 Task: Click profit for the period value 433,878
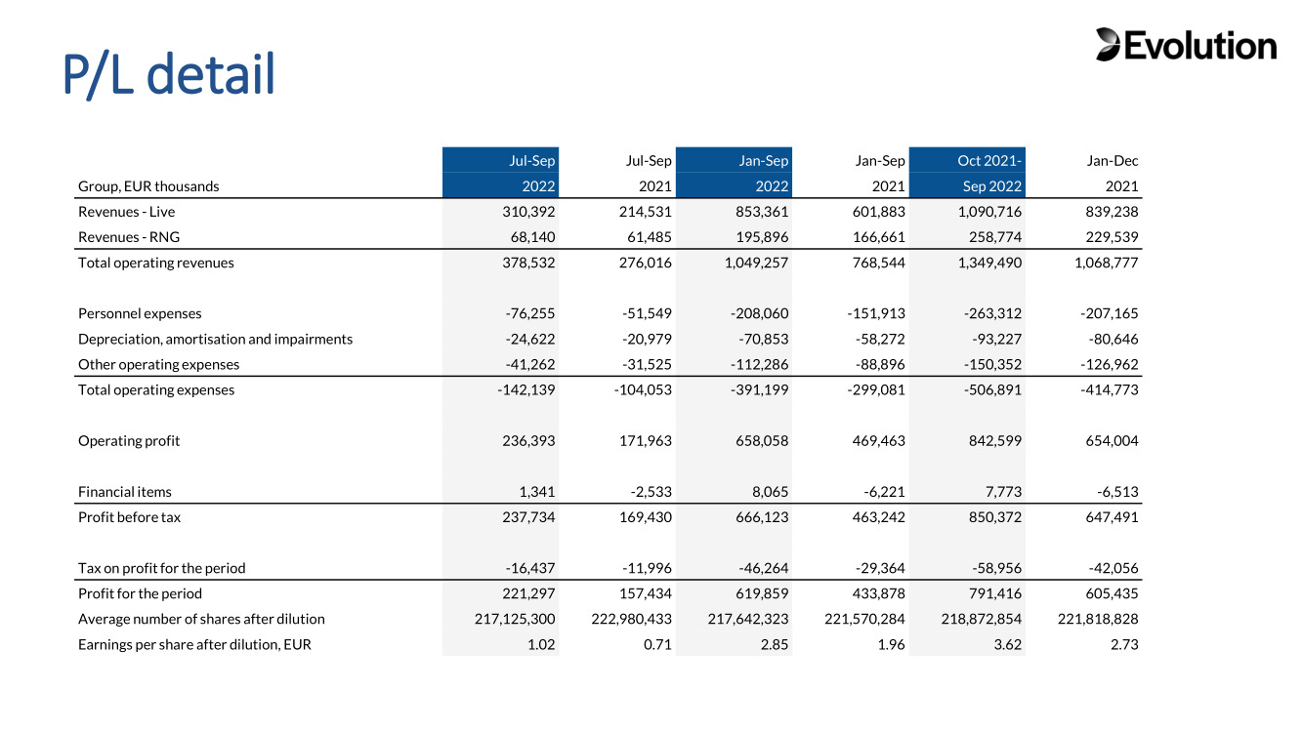[879, 593]
